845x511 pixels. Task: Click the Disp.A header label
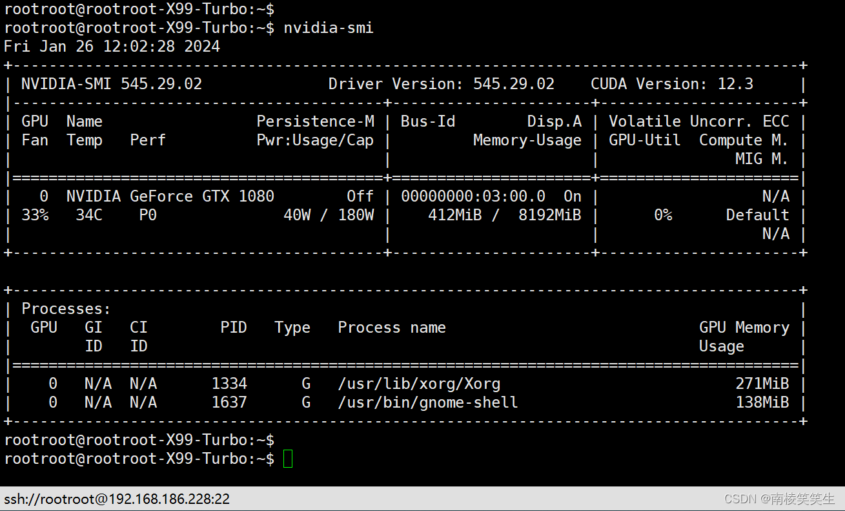click(x=555, y=121)
